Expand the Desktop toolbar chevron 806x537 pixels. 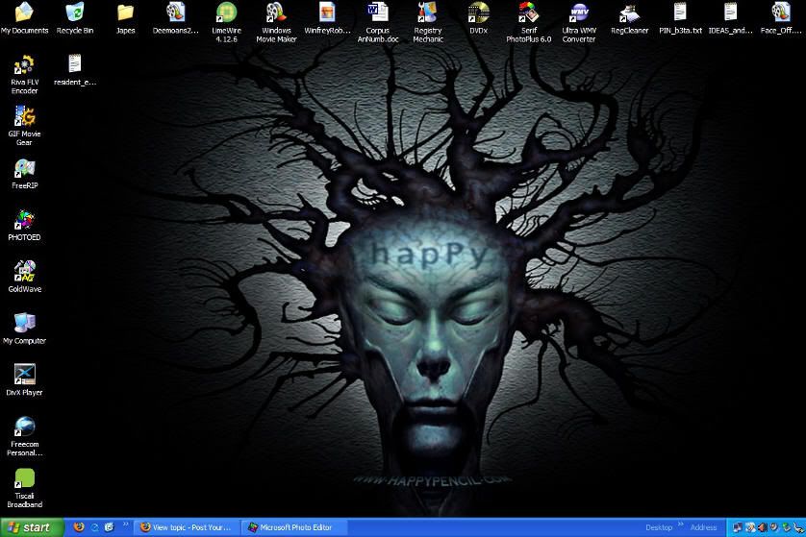[x=681, y=525]
